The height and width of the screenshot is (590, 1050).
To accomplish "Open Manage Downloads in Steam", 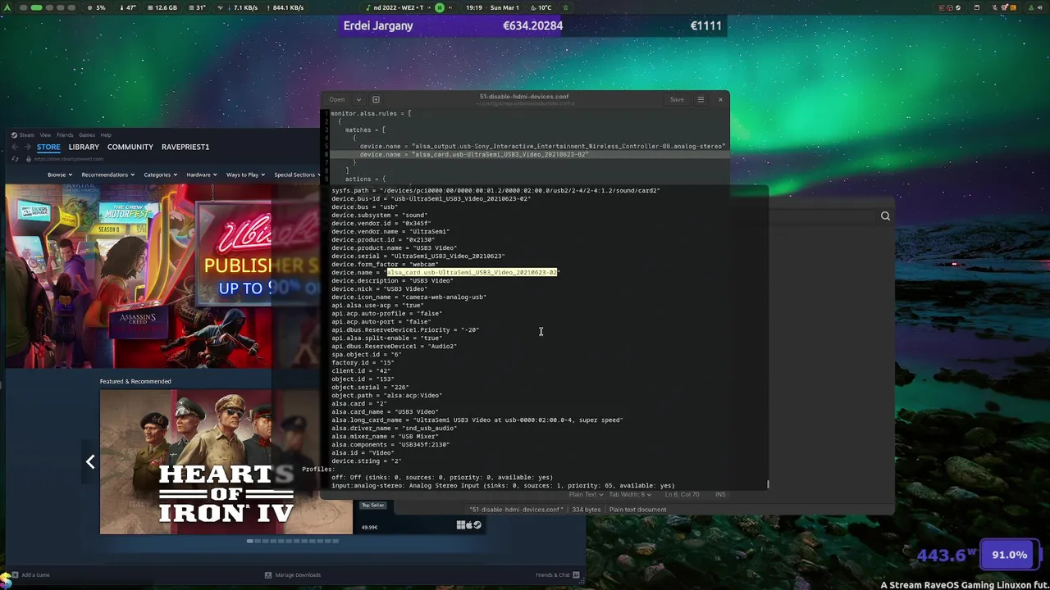I will click(292, 574).
